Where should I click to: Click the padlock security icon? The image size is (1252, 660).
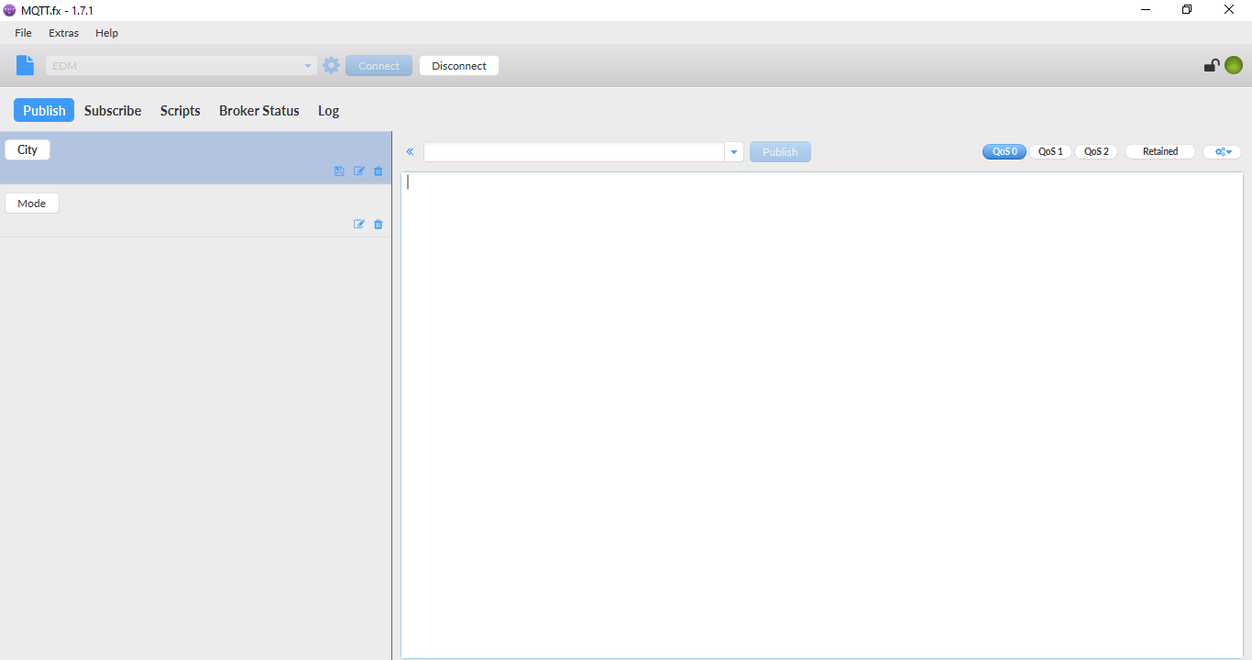pyautogui.click(x=1210, y=65)
